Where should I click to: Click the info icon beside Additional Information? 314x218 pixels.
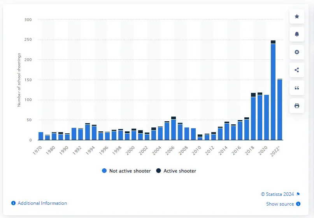tap(13, 203)
